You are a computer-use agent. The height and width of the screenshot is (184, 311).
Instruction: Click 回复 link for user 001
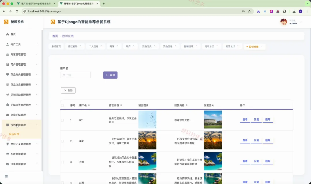(x=257, y=119)
